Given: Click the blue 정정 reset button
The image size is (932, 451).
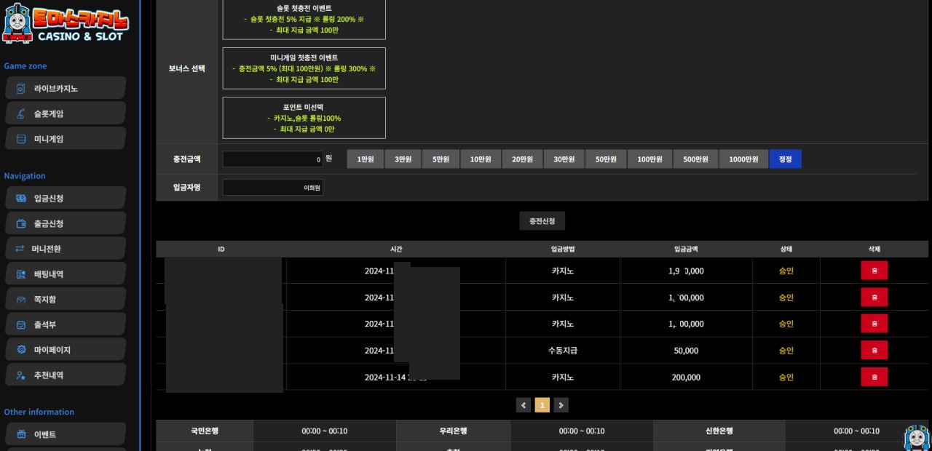Looking at the screenshot, I should 785,159.
